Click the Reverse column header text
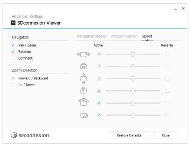191x147 pixels. point(167,45)
